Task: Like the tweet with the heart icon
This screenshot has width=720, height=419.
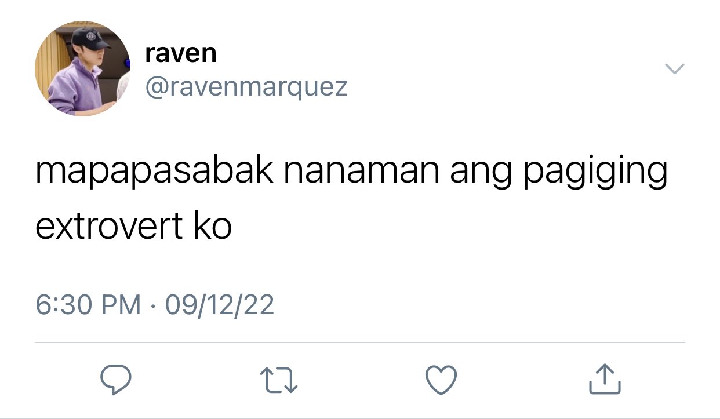Action: pos(441,380)
